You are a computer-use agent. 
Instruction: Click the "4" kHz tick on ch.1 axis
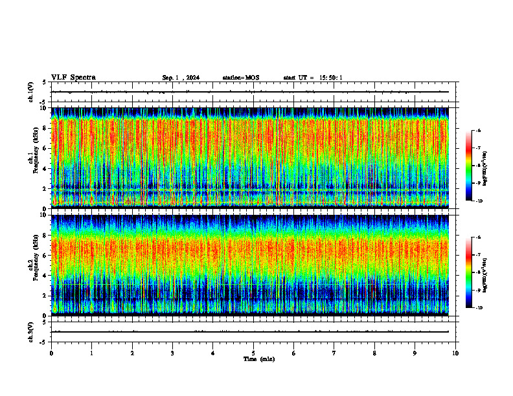tap(45, 169)
